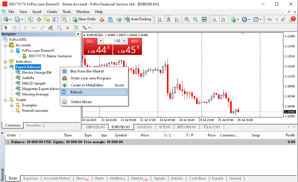Open the New Chart toolbar icon
The height and width of the screenshot is (182, 298).
pyautogui.click(x=6, y=19)
